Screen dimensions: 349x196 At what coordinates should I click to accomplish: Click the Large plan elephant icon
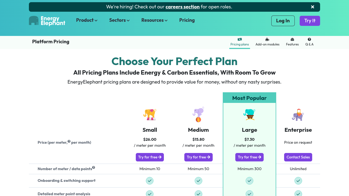click(249, 114)
